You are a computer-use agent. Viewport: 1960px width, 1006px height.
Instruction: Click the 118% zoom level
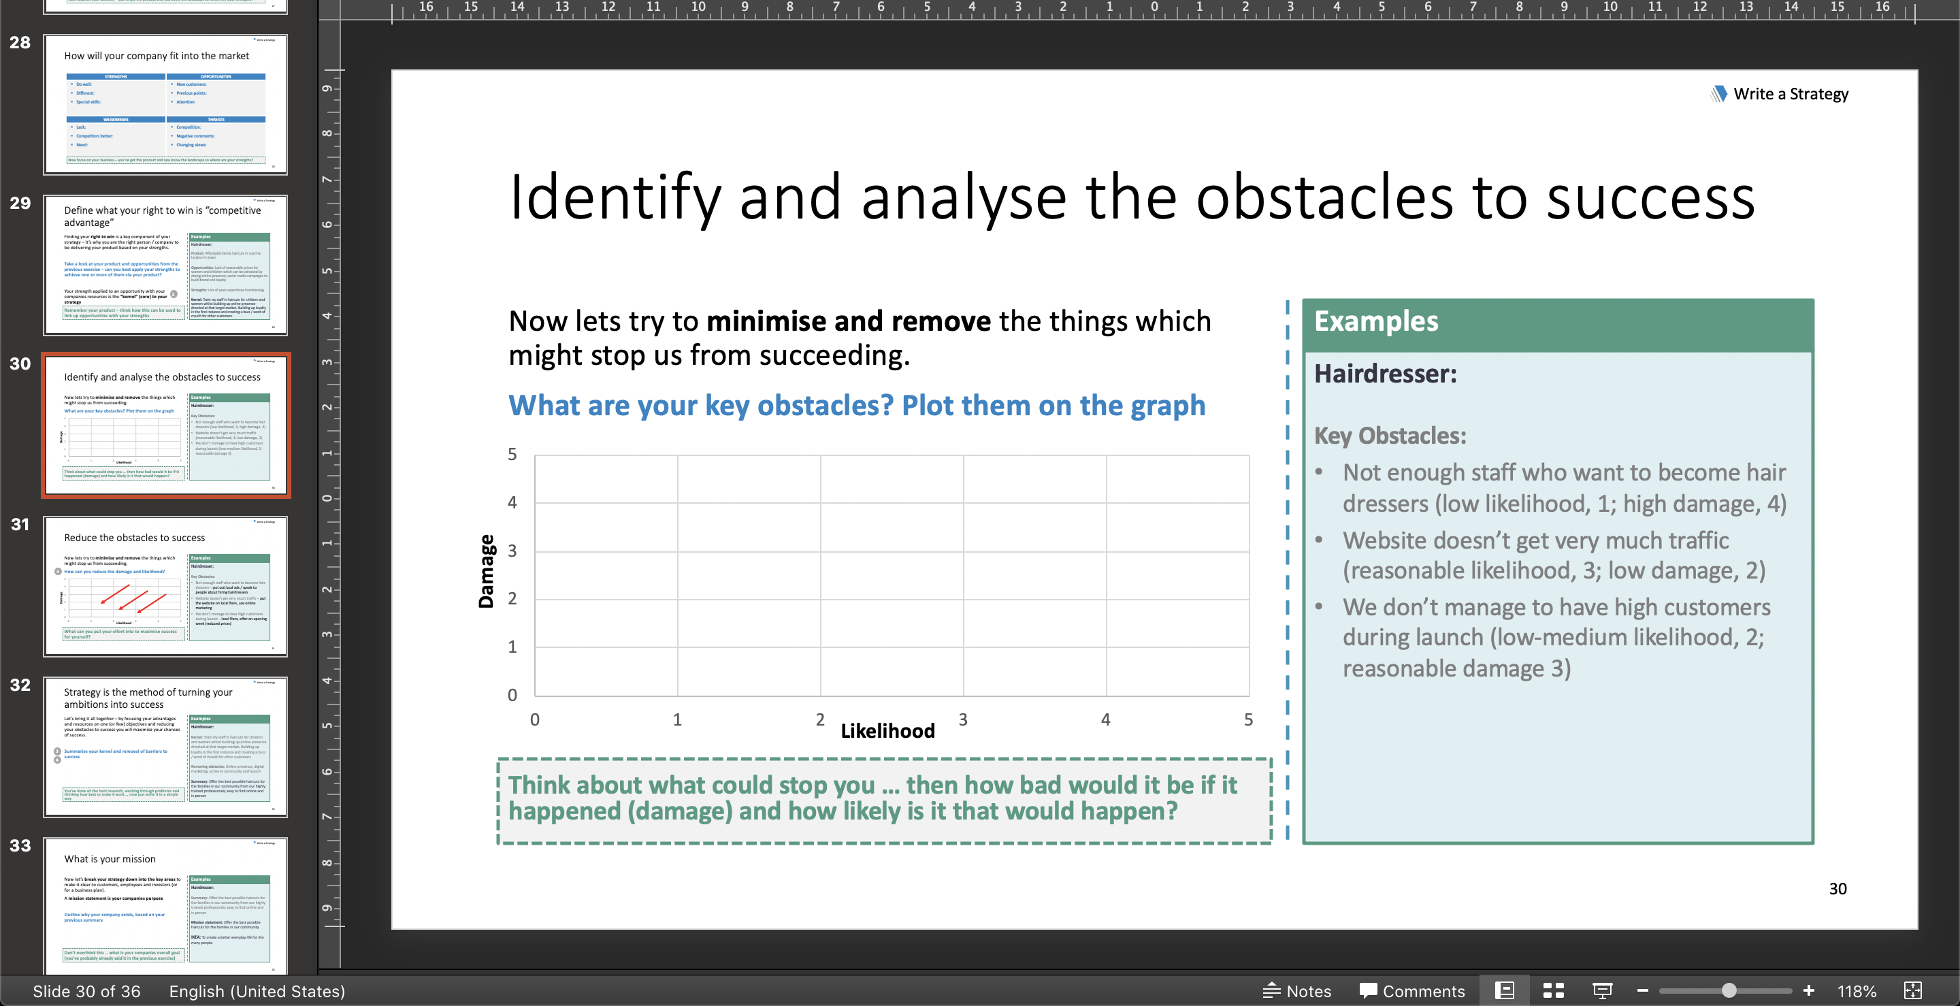click(1857, 991)
